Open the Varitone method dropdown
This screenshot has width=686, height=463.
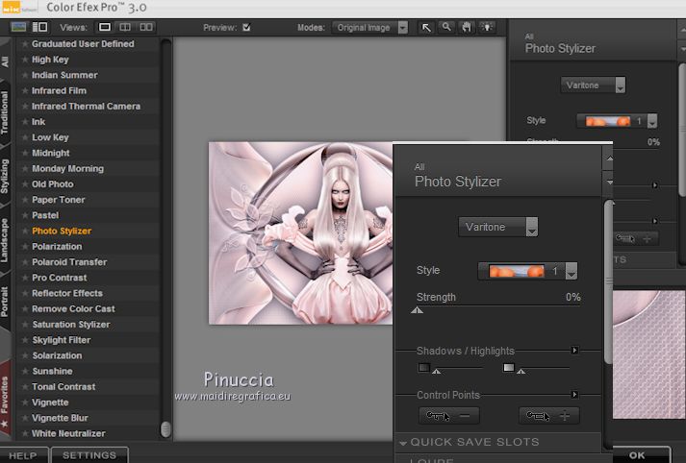point(531,228)
